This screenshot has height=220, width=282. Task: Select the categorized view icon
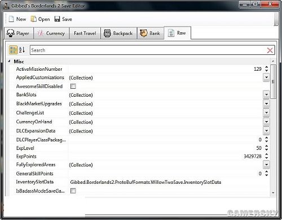coord(13,50)
